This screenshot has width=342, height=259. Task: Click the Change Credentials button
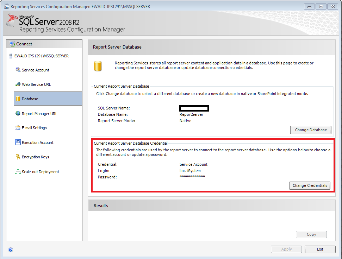(310, 185)
